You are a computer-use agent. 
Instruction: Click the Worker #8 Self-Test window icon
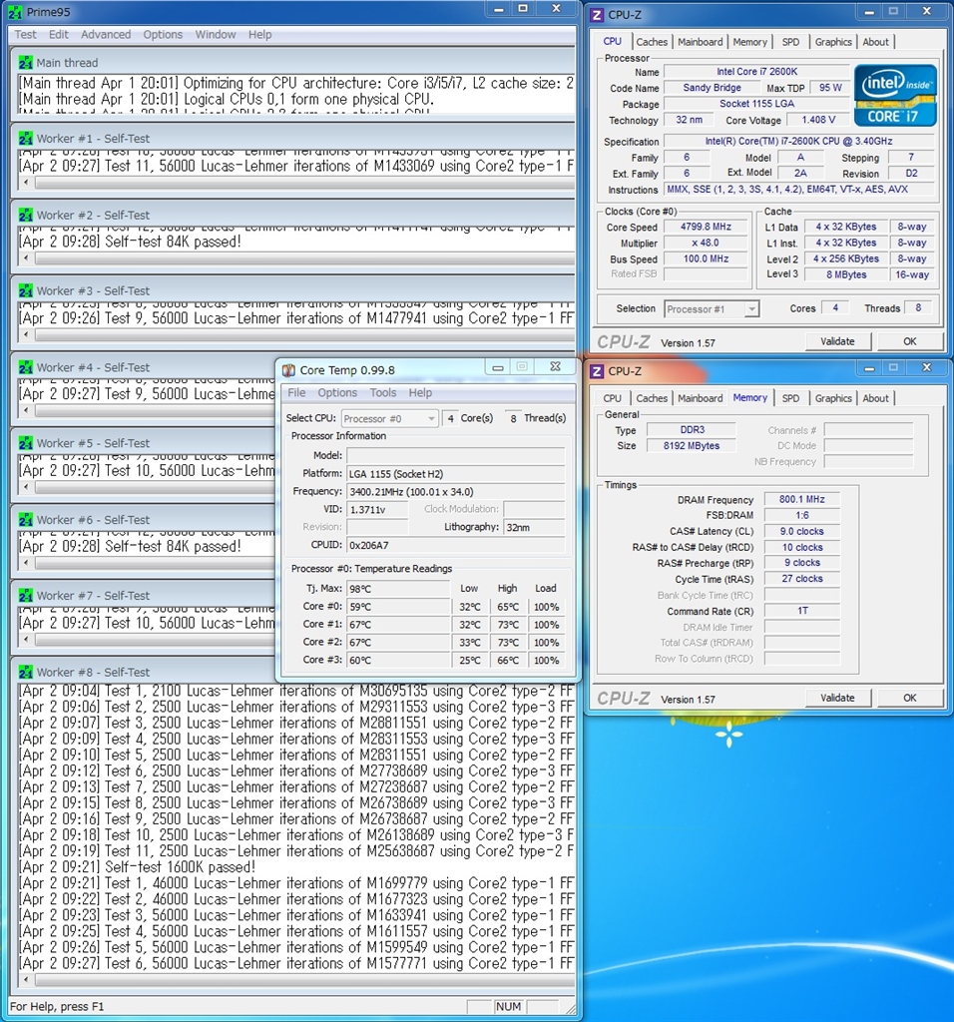click(25, 672)
